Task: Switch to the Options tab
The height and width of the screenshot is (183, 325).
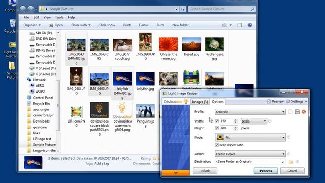Action: pyautogui.click(x=218, y=102)
